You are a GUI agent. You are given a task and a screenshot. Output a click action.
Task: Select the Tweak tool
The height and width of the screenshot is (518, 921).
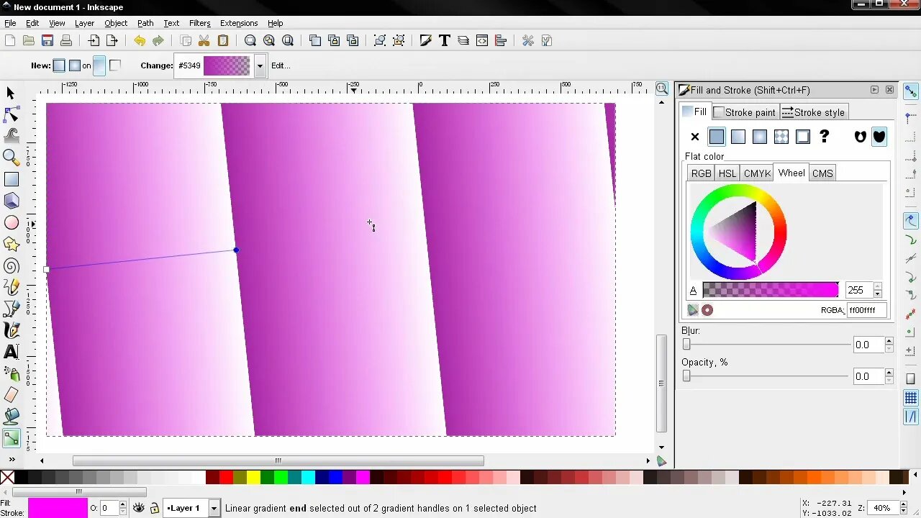pyautogui.click(x=11, y=136)
